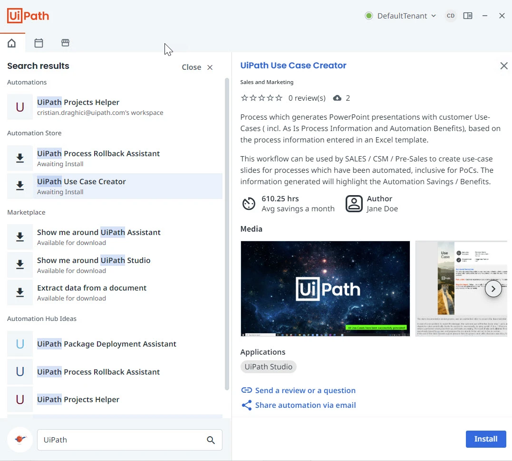Screen dimensions: 512x461
Task: Click U icon of Projects Helper hub idea
Action: pos(20,399)
